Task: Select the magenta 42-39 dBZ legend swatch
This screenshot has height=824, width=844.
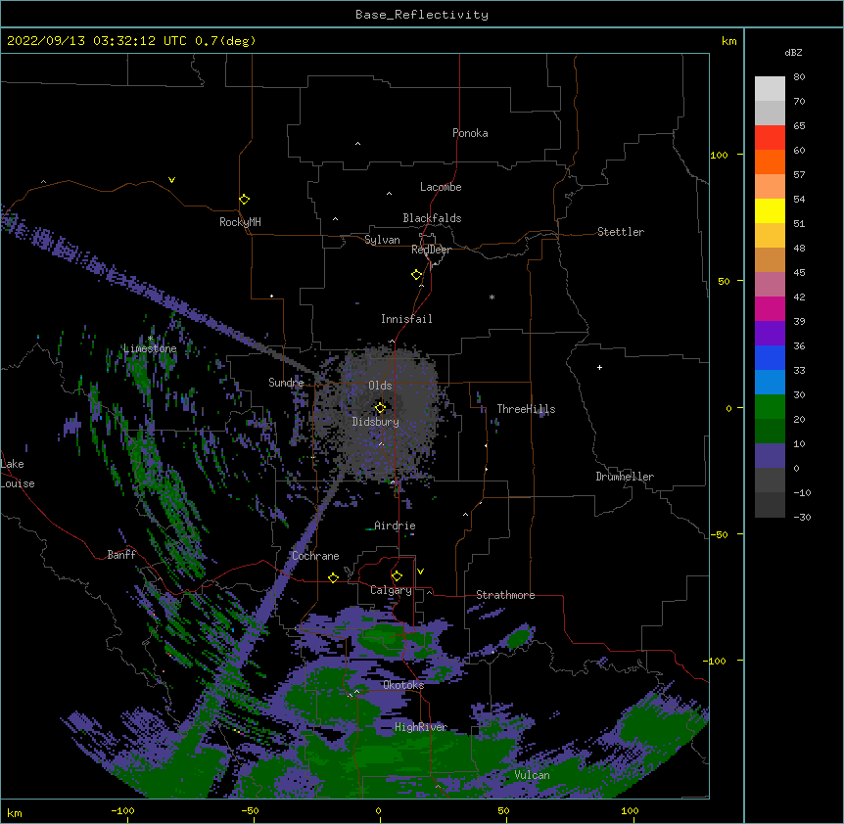Action: pos(770,308)
